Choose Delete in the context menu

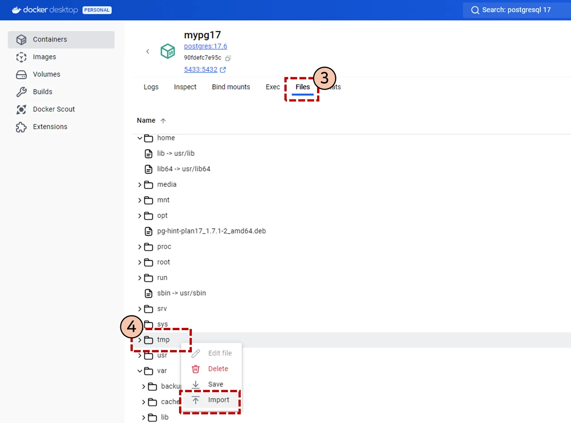[x=211, y=369]
